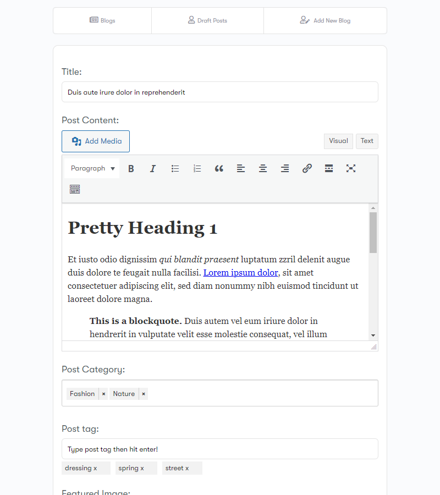Open the Lorem ipsum dolor link
The height and width of the screenshot is (495, 440).
tap(240, 272)
